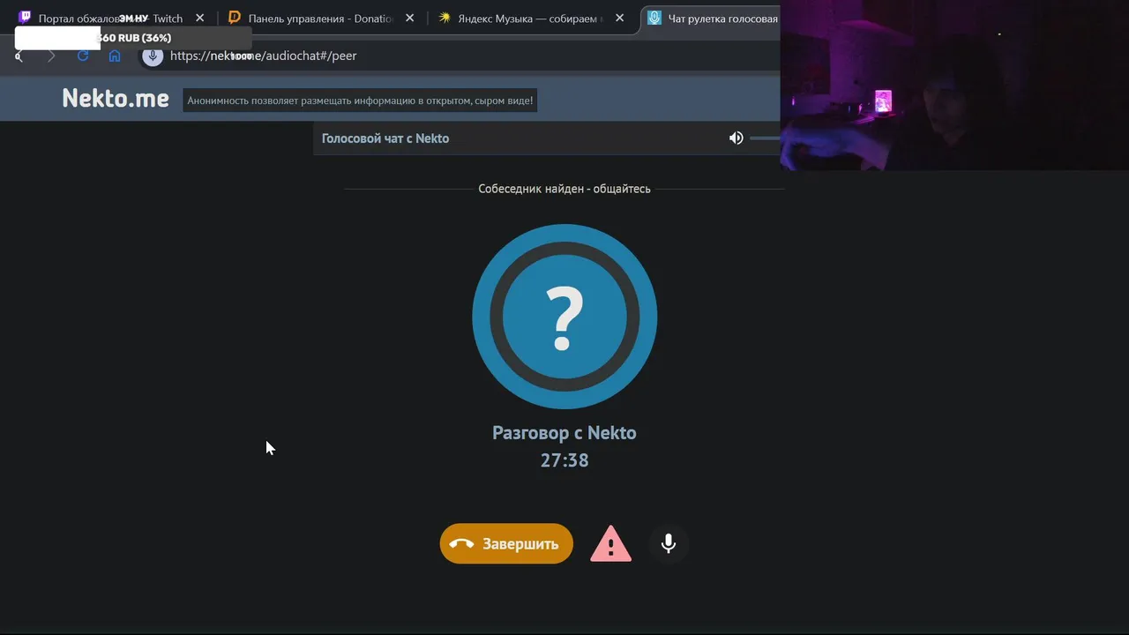Click the Разговор с Nekto label

(564, 433)
